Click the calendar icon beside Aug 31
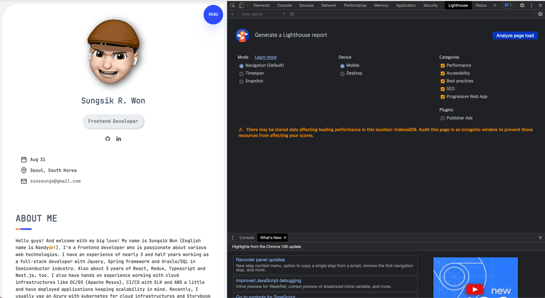This screenshot has width=545, height=298. (23, 160)
